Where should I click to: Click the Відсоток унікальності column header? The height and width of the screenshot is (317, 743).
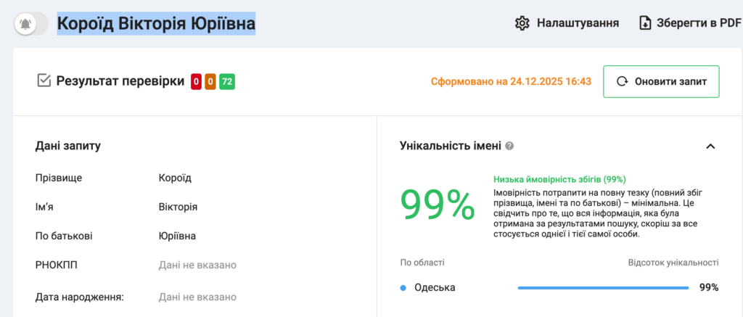click(x=673, y=263)
